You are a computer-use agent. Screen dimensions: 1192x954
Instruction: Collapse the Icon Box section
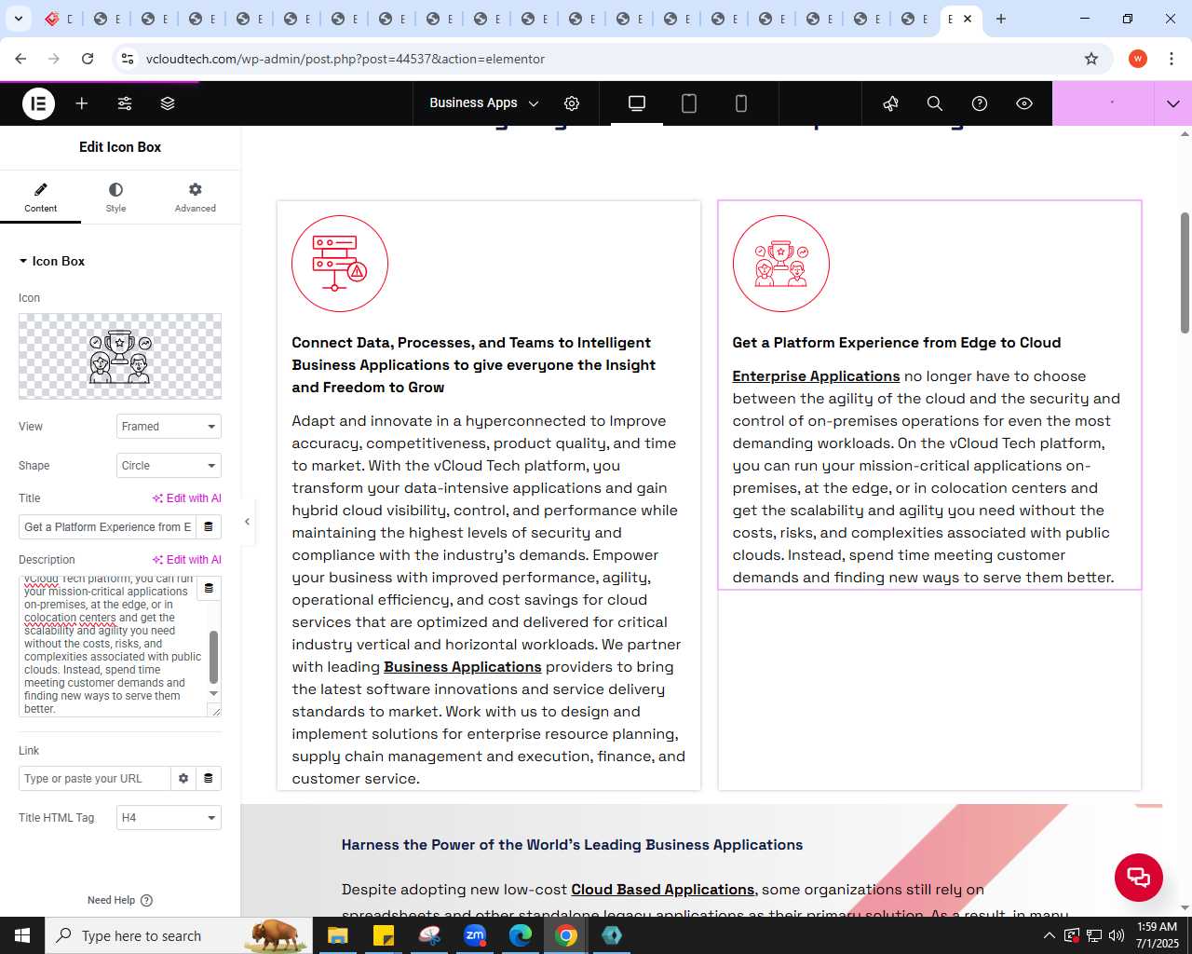pos(52,261)
